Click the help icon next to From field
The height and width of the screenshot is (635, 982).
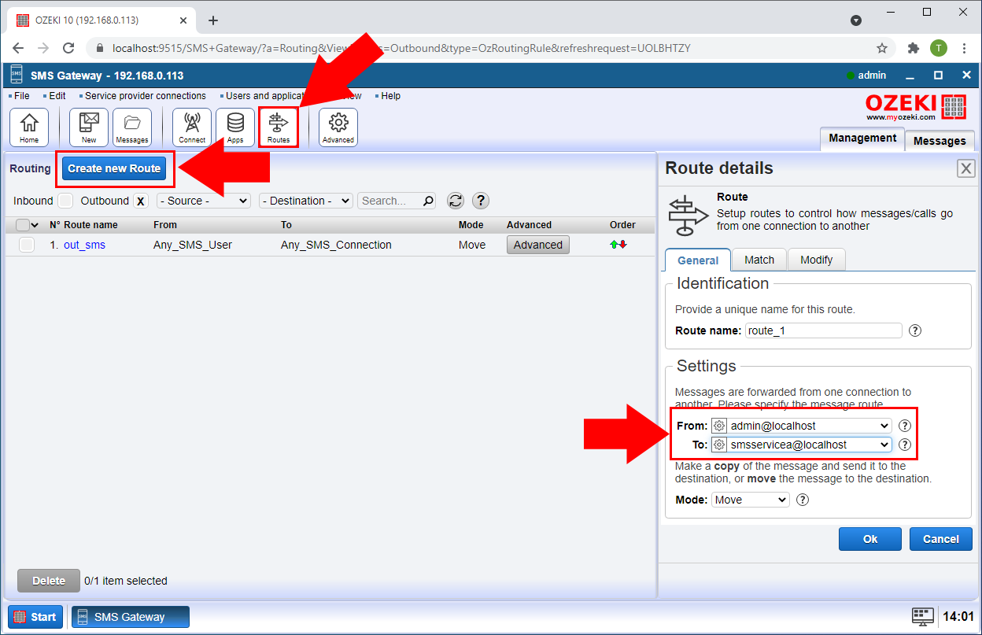click(x=905, y=426)
